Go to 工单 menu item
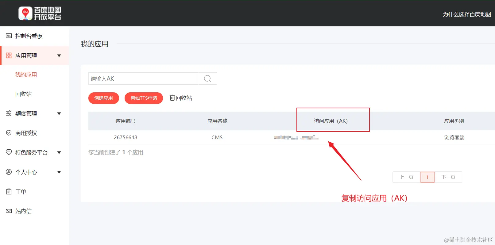 [x=21, y=192]
